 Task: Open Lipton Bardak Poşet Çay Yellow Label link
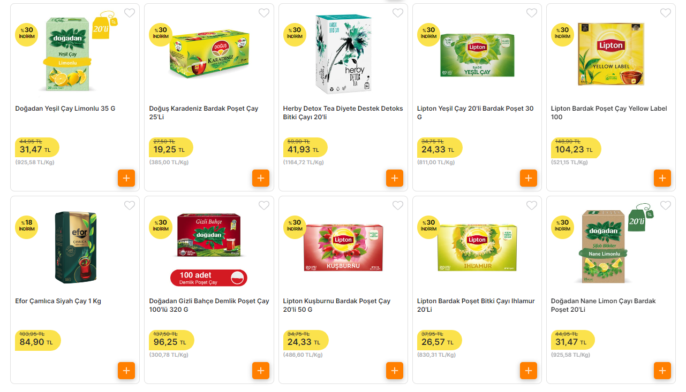(x=609, y=112)
